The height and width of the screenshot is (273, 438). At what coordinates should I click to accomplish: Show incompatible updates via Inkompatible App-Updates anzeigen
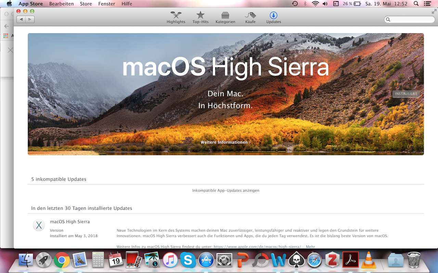click(226, 190)
